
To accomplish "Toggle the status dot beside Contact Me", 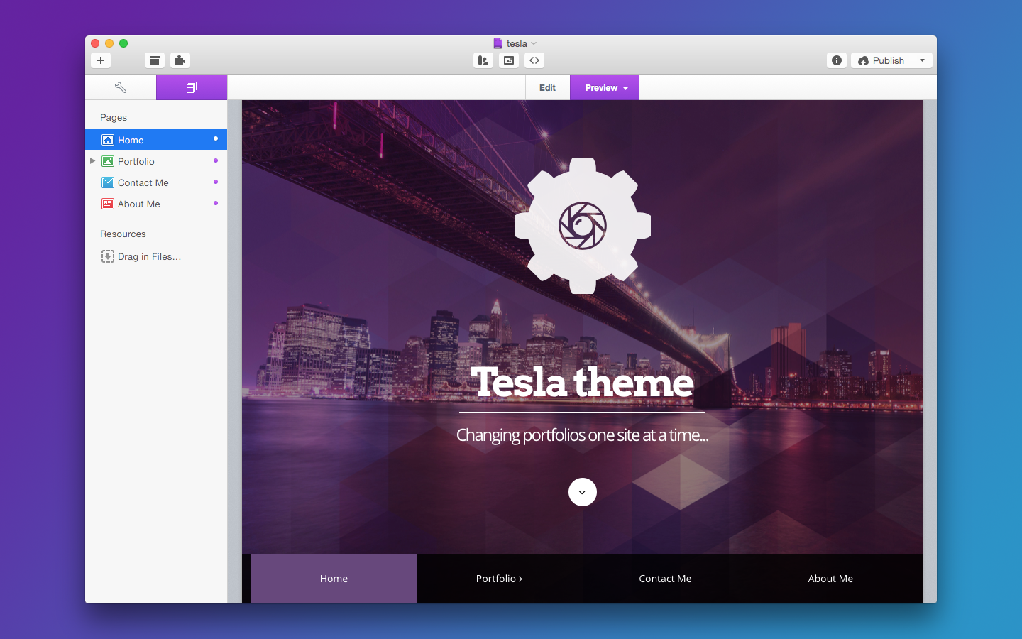I will coord(216,182).
